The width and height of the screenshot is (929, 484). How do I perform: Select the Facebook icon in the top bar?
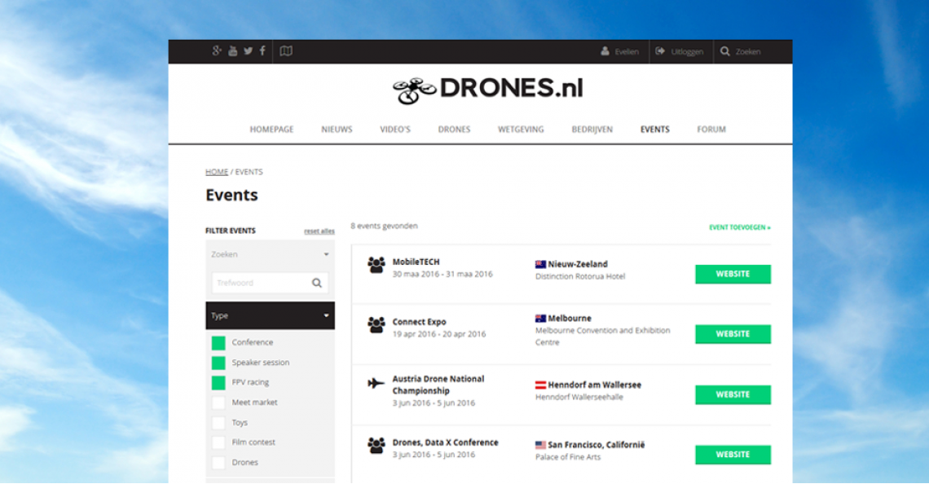(x=262, y=51)
